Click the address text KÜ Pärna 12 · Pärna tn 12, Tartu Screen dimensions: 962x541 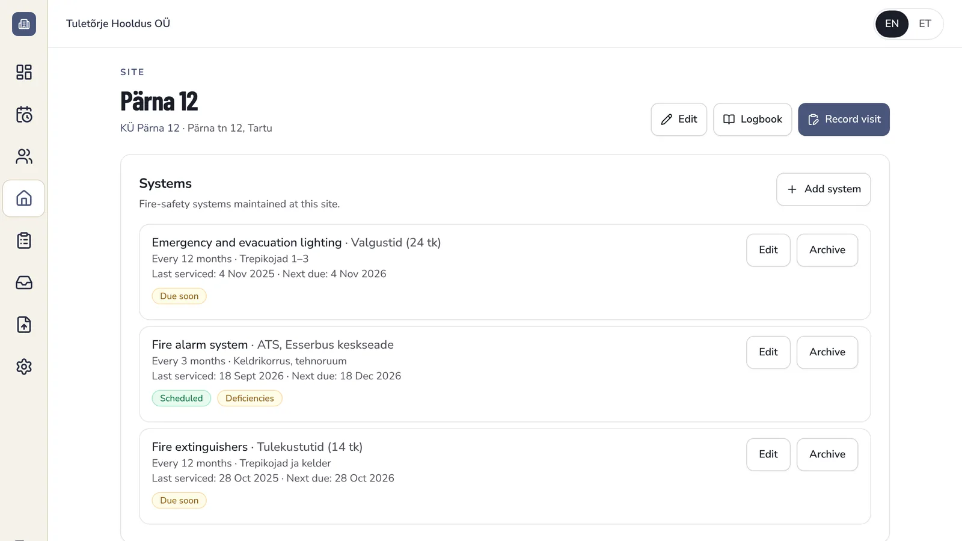pos(196,128)
